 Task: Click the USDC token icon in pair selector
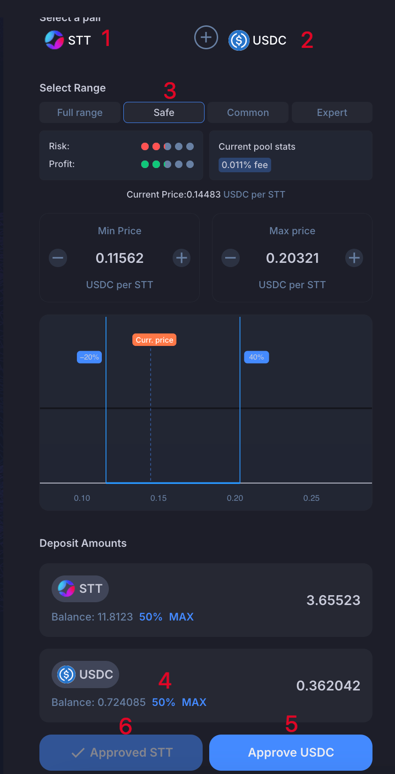coord(239,40)
